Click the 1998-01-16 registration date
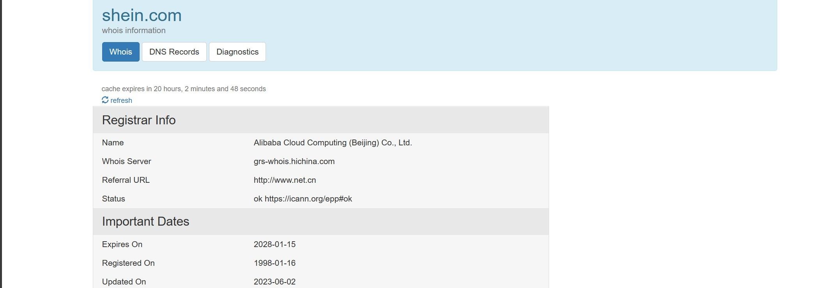 (275, 263)
